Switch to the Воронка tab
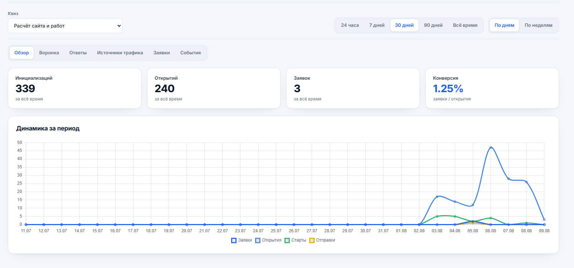This screenshot has width=574, height=268. coord(49,53)
